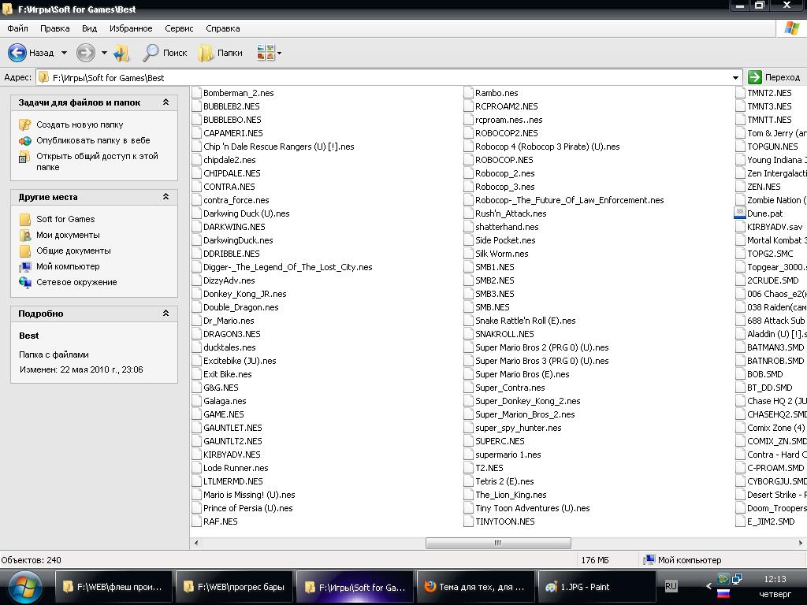Open the Избранное menu
This screenshot has height=605, width=807.
[131, 28]
